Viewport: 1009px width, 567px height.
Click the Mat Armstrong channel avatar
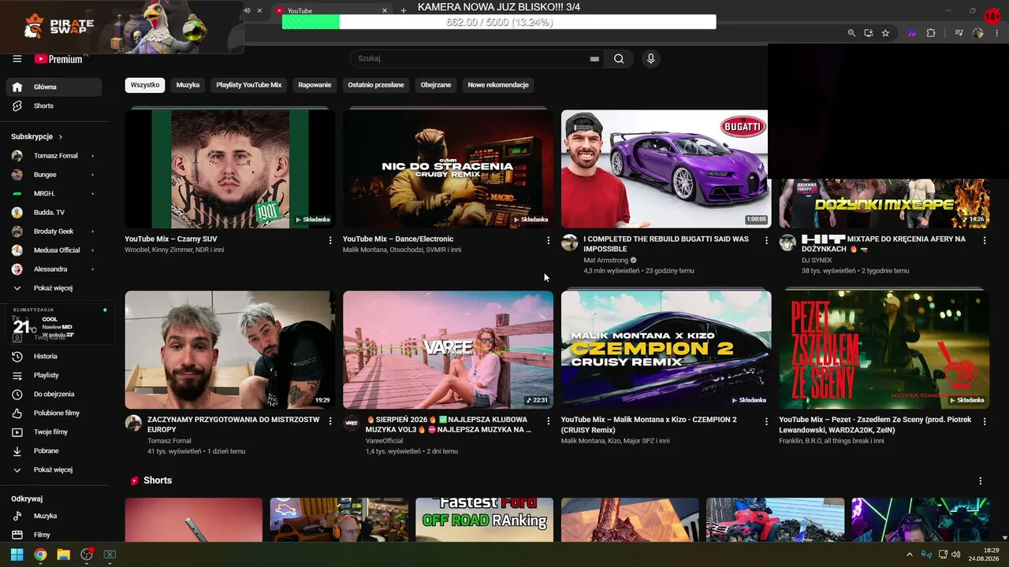coord(570,243)
